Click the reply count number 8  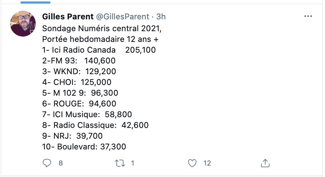pos(61,163)
